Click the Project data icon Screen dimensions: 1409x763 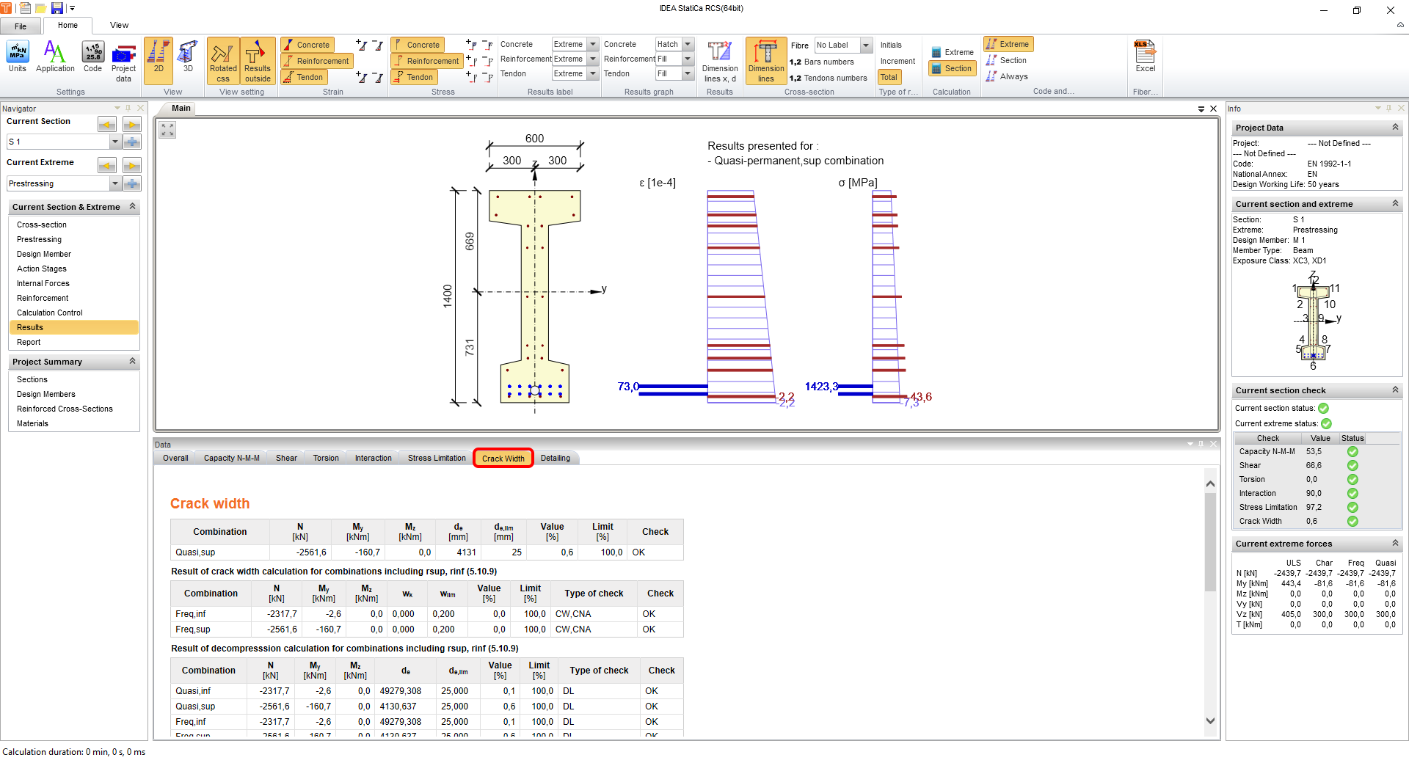pyautogui.click(x=123, y=60)
